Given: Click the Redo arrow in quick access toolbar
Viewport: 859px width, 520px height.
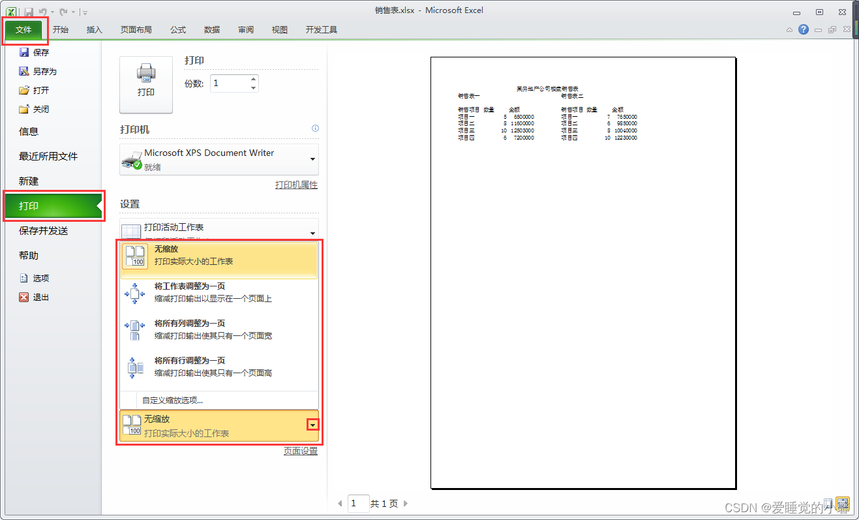Looking at the screenshot, I should pos(63,12).
